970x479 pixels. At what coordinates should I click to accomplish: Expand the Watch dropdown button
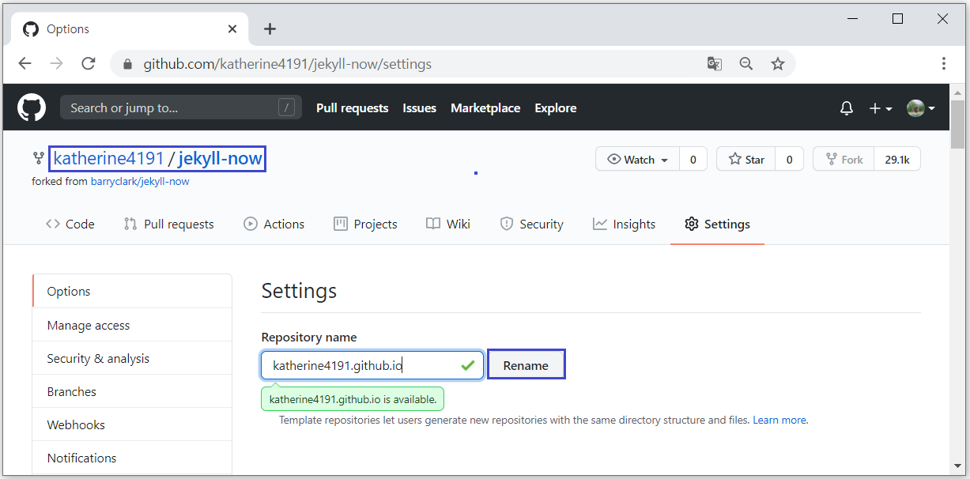point(637,160)
